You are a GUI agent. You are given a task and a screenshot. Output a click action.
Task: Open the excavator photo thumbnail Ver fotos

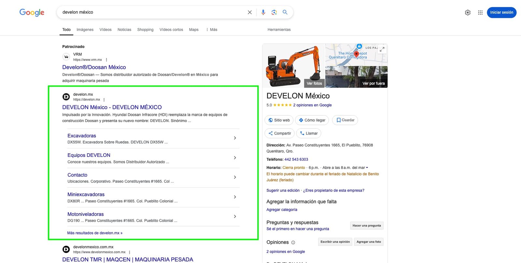(294, 66)
